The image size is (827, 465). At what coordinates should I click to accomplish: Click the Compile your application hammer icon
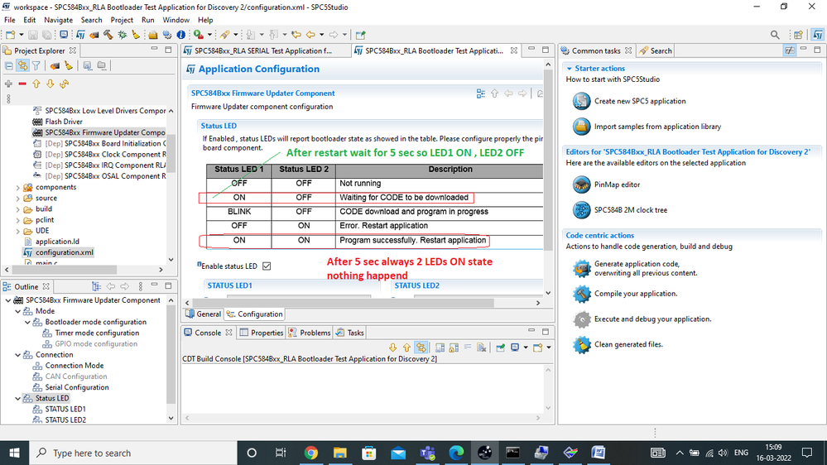coord(581,294)
